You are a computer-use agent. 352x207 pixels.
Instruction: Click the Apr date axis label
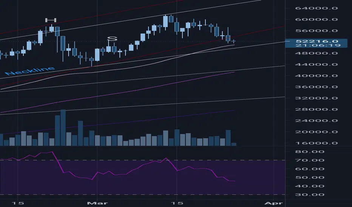pos(273,203)
